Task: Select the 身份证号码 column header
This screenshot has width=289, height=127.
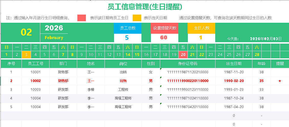Action: click(x=188, y=64)
